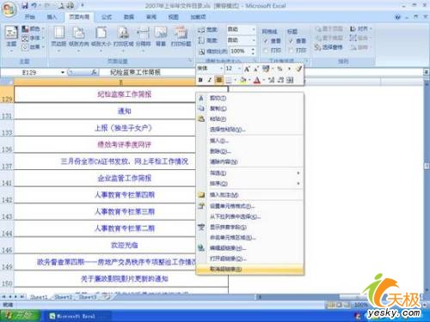Switch to the 数据 Data tab

click(129, 17)
